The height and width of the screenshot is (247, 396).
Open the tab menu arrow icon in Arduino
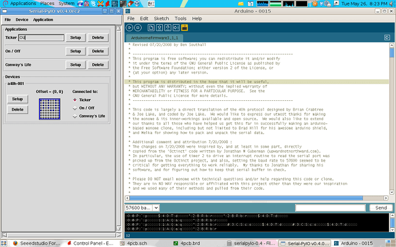[x=387, y=38]
